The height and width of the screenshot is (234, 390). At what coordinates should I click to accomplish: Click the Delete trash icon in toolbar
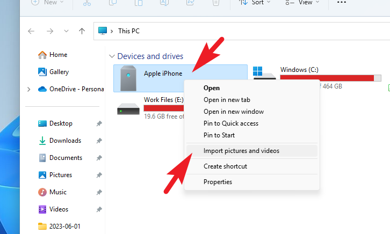[216, 3]
